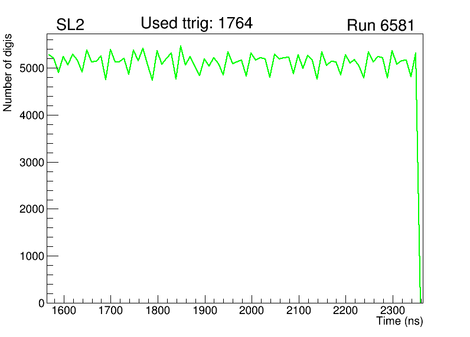Click the 2300 x-axis tick label
Viewport: 470px width, 337px height.
pyautogui.click(x=393, y=311)
